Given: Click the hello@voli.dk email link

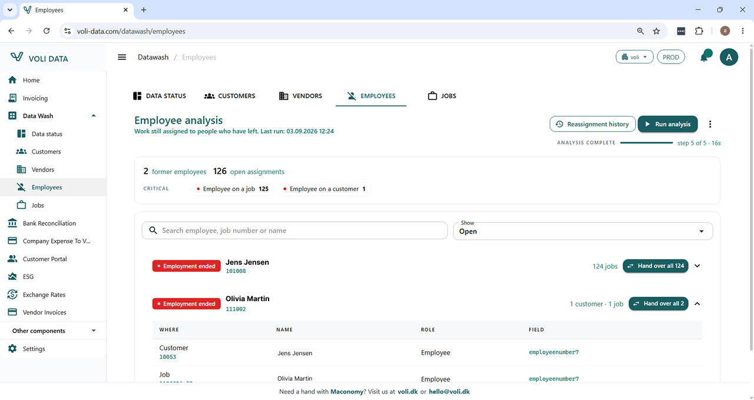Looking at the screenshot, I should tap(449, 391).
